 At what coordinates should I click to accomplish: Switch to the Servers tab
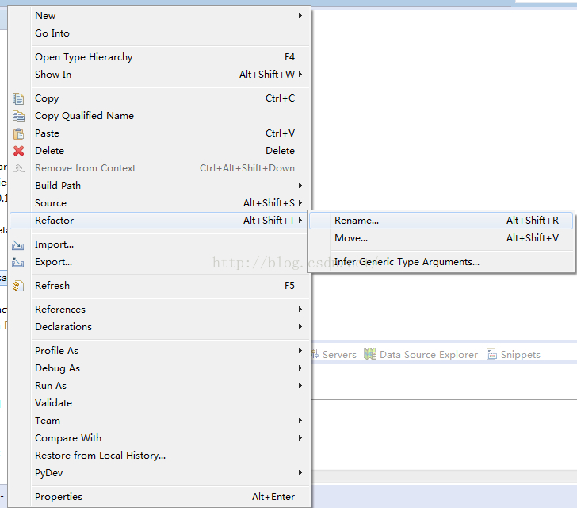(x=334, y=354)
